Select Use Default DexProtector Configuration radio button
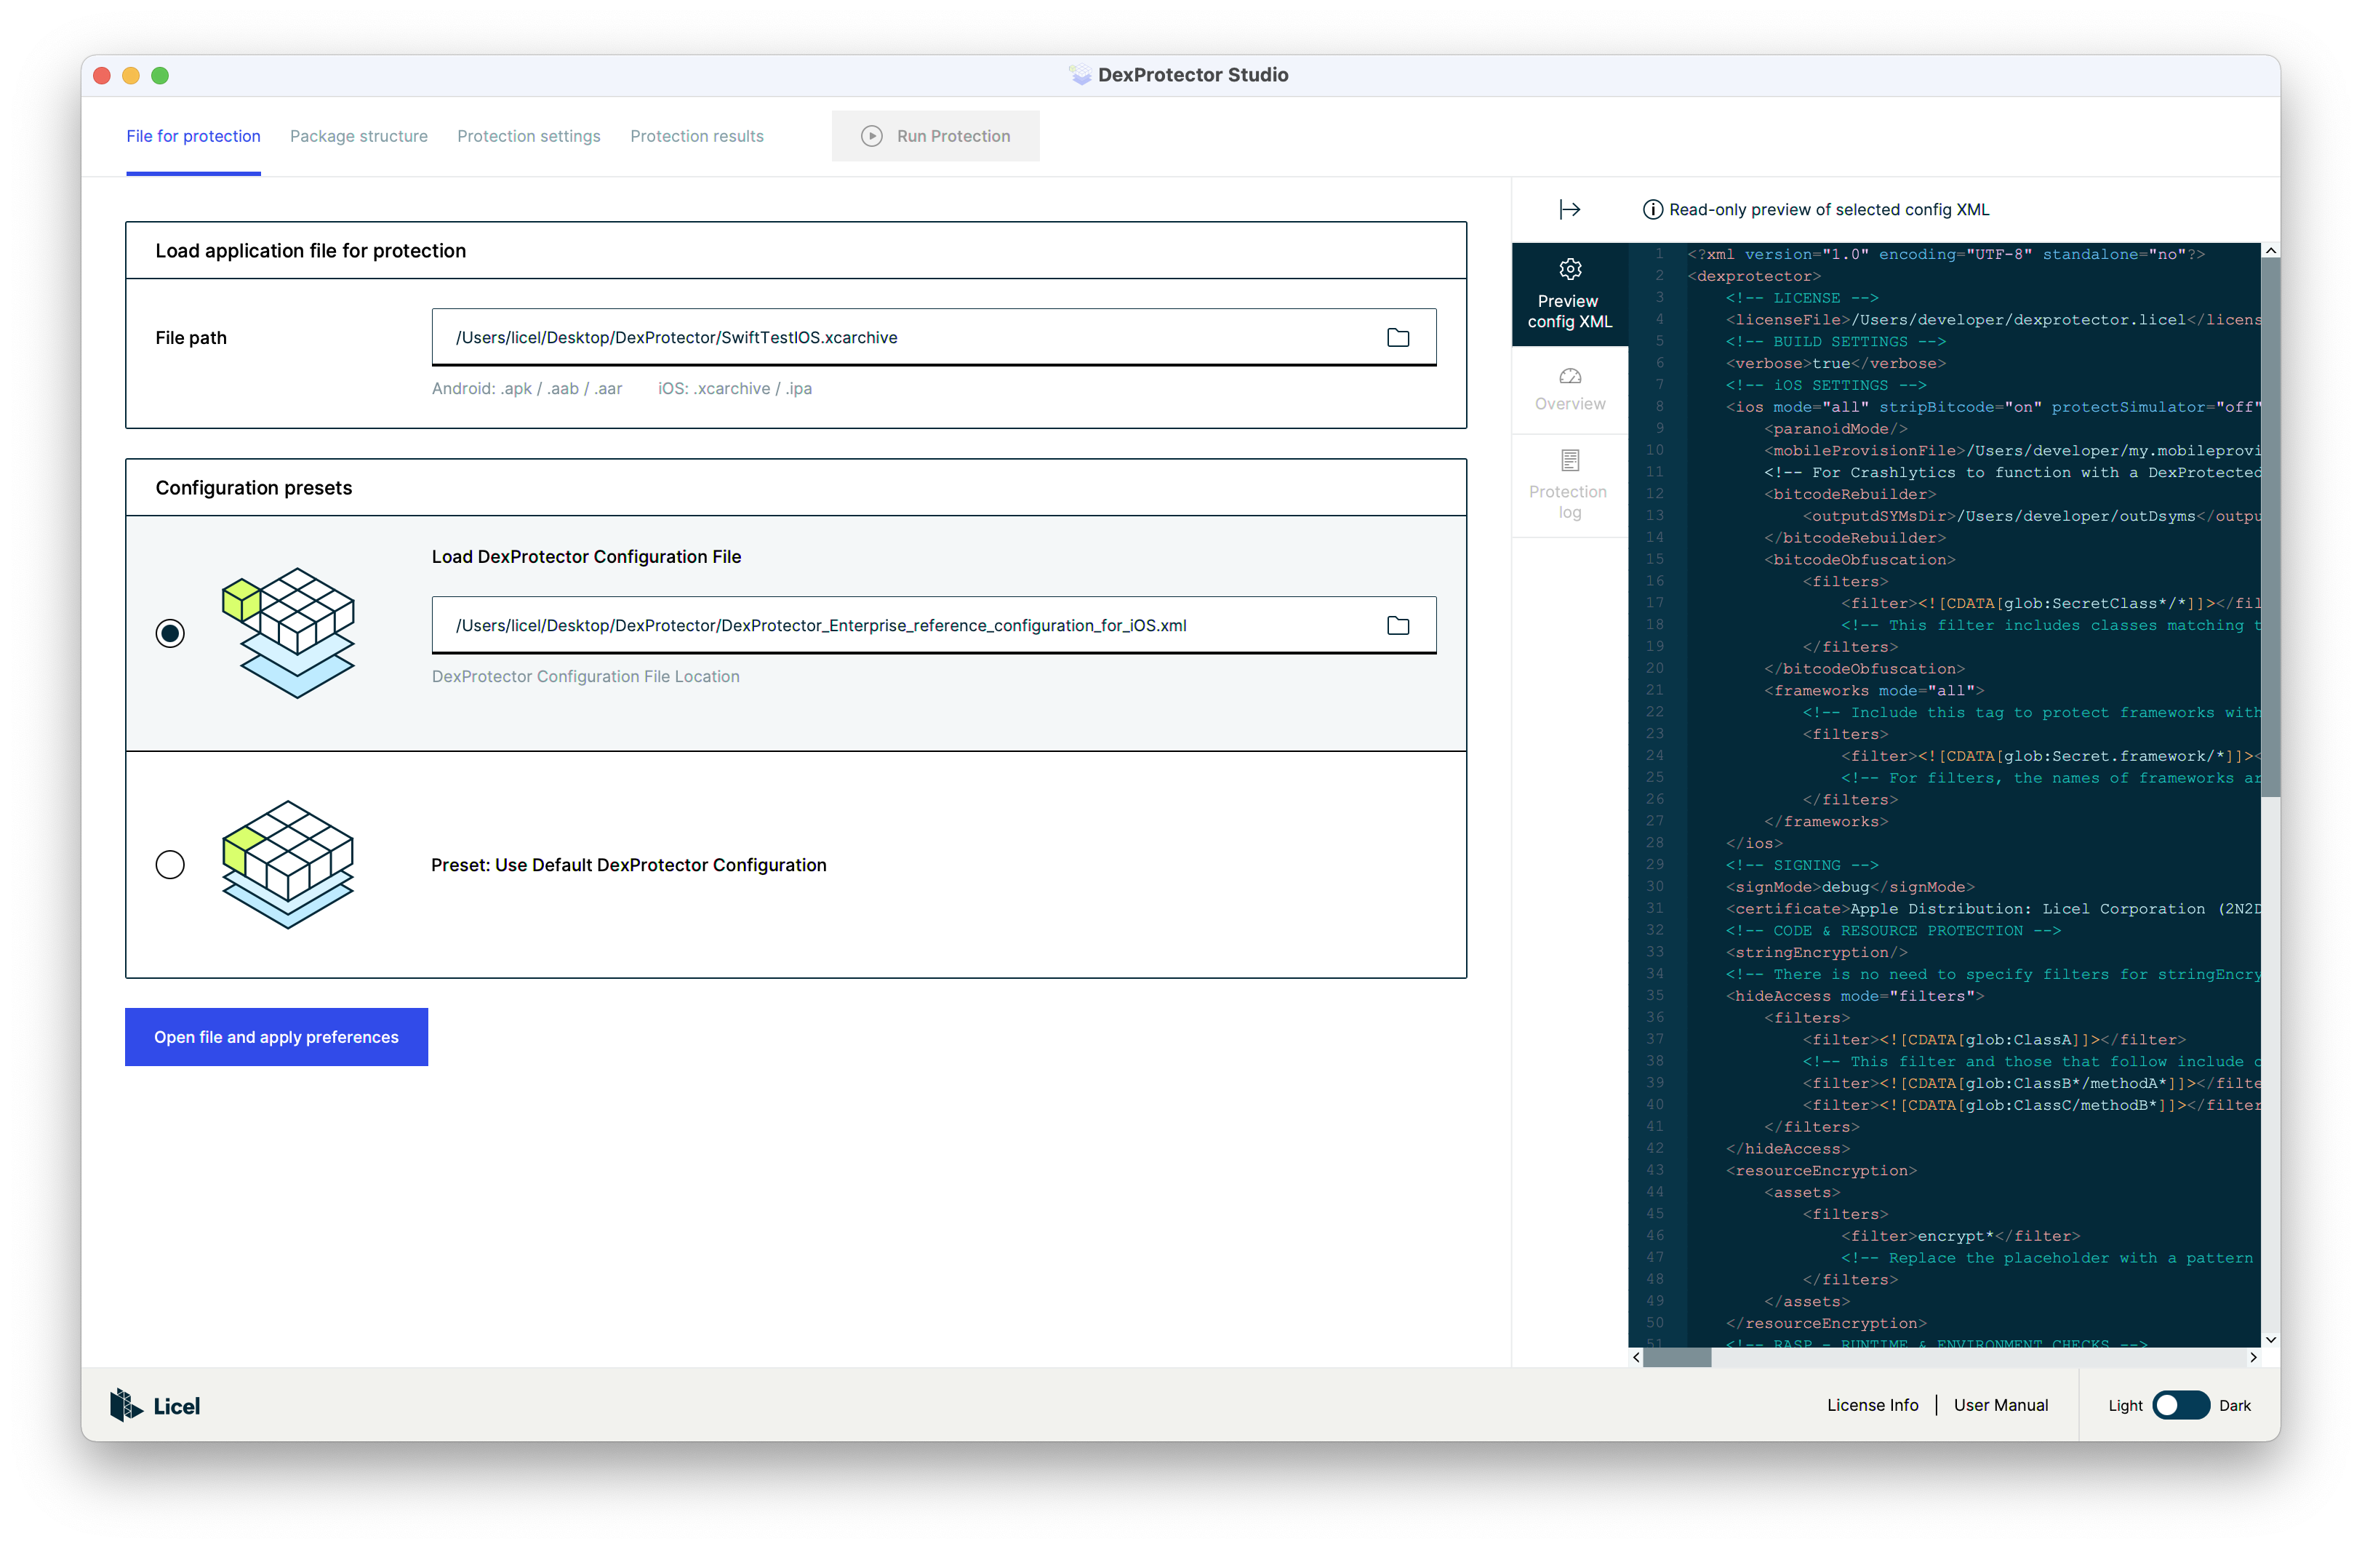Viewport: 2362px width, 1549px height. click(169, 864)
